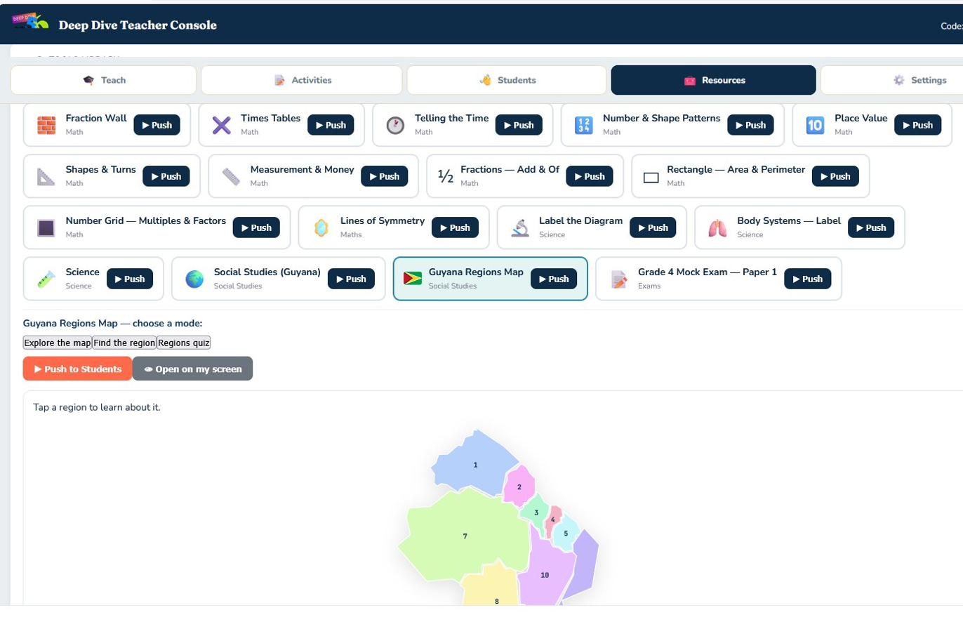
Task: Open the Teach tab
Action: (x=103, y=80)
